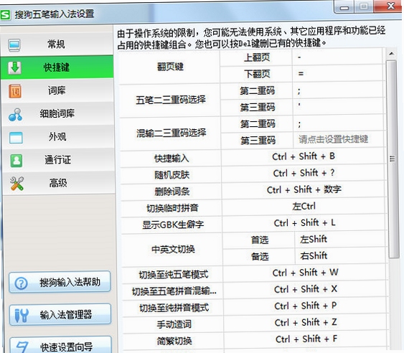Image resolution: width=404 pixels, height=353 pixels.
Task: Click the 左Shift 首选 switch key field
Action: point(340,240)
